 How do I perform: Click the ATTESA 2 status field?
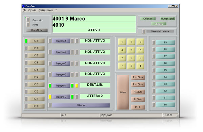click(95, 96)
